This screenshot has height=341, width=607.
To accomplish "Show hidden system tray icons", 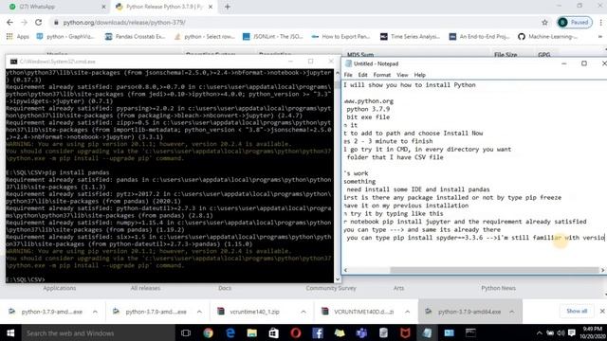I will click(x=540, y=332).
